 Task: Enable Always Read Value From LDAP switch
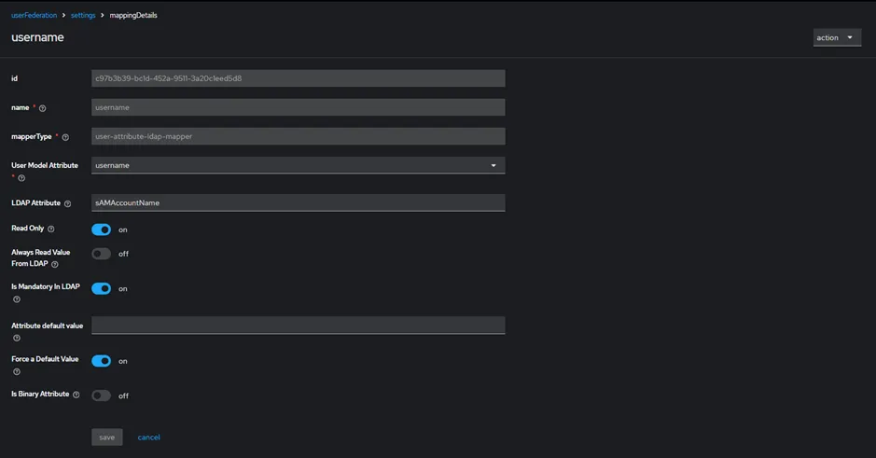[101, 254]
